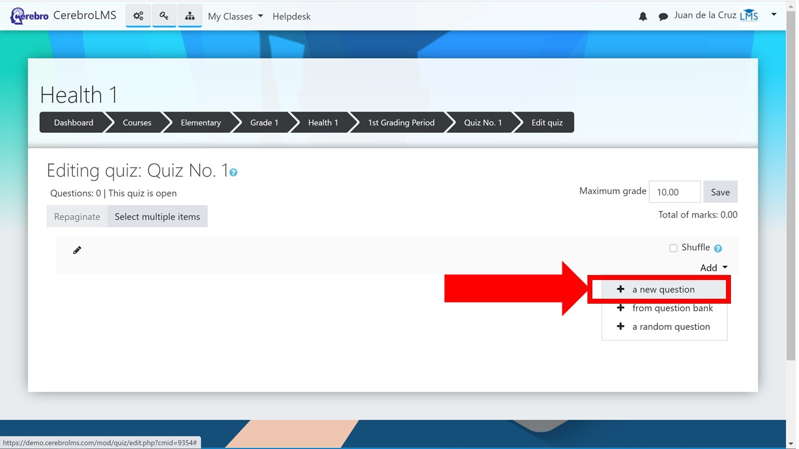Click the Select multiple items button
This screenshot has height=449, width=799.
(x=157, y=217)
